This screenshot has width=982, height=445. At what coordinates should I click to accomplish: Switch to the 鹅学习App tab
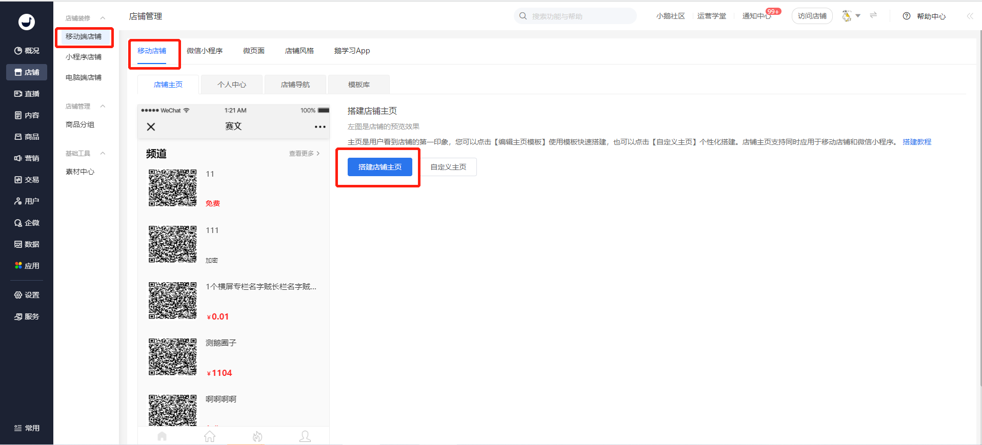[352, 51]
